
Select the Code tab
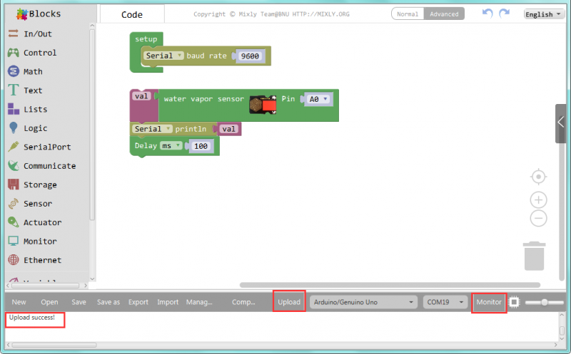coord(132,14)
